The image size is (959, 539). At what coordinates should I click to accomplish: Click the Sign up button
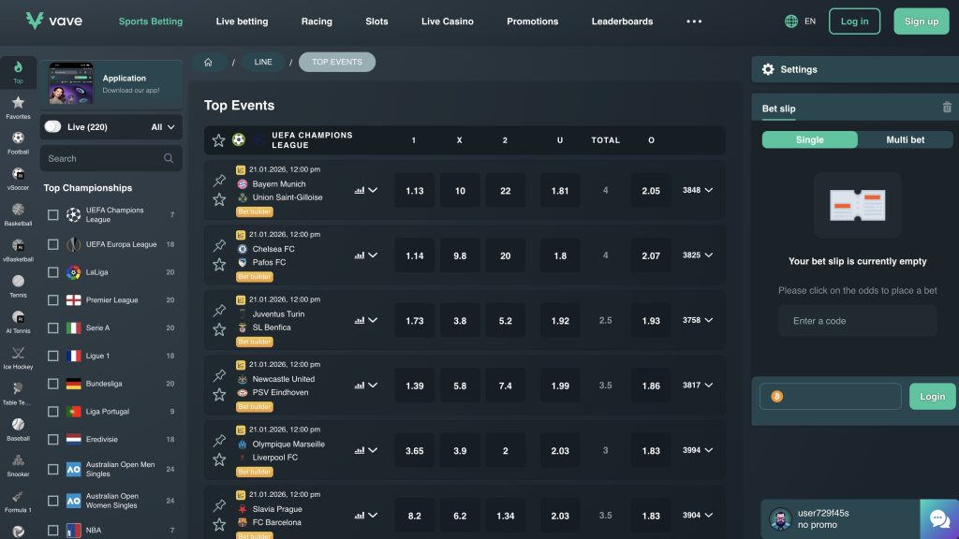tap(921, 20)
